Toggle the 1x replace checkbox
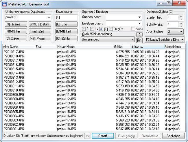188x142 pixels. point(92,29)
